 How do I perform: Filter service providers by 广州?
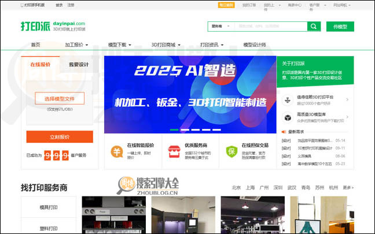264,187
